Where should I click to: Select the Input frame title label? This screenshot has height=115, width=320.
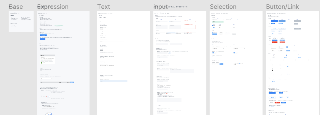[x=161, y=7]
